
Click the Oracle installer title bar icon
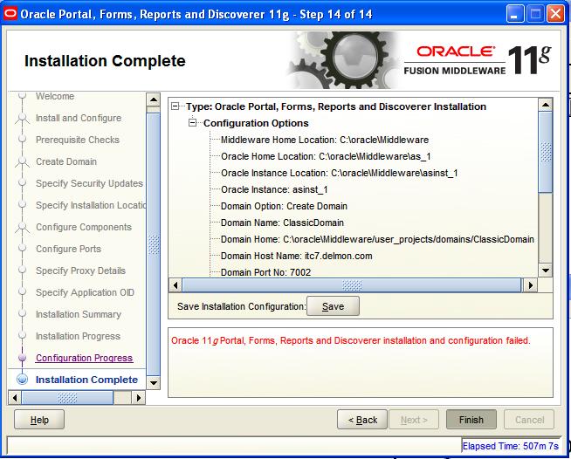[10, 13]
